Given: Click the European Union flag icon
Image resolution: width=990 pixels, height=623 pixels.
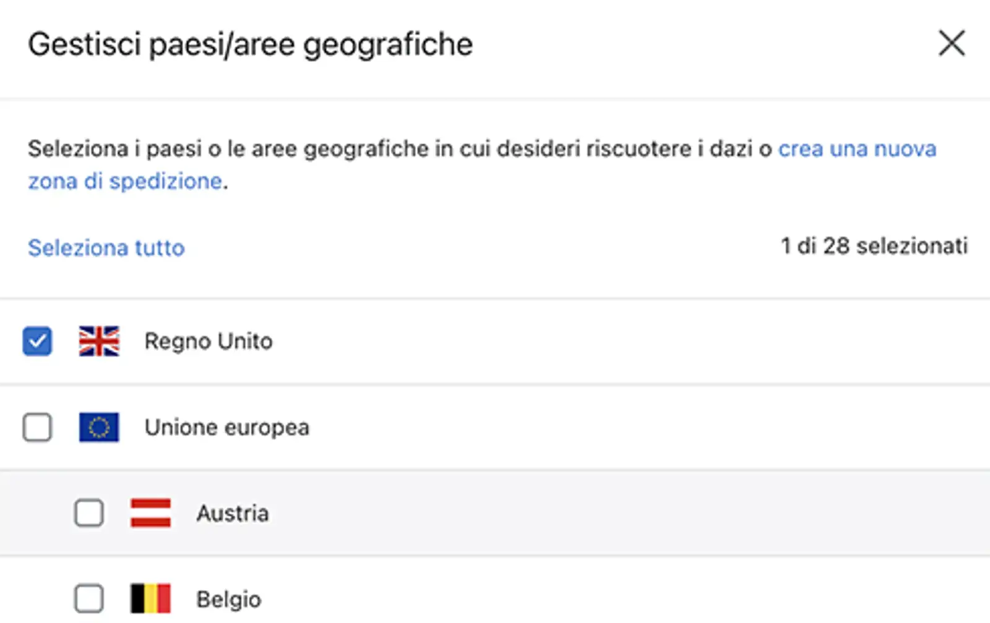Looking at the screenshot, I should point(99,427).
